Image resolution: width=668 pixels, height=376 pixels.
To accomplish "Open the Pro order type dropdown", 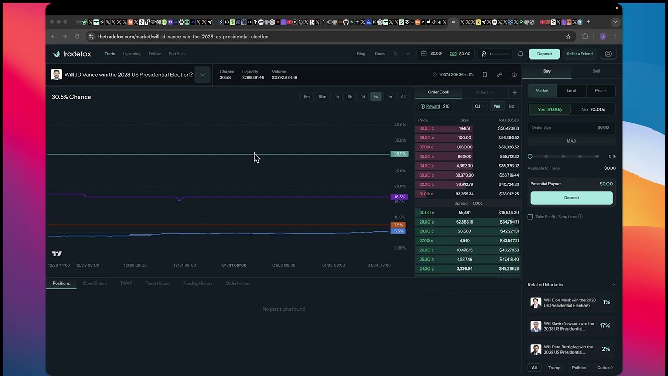I will 601,90.
